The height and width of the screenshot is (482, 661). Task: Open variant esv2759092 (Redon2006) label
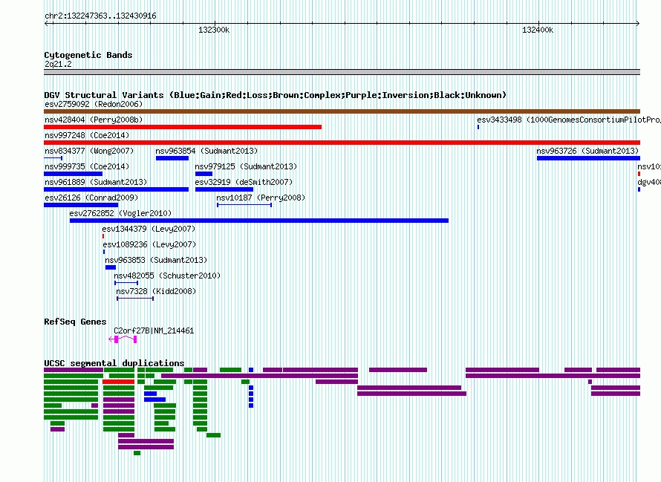pyautogui.click(x=94, y=104)
